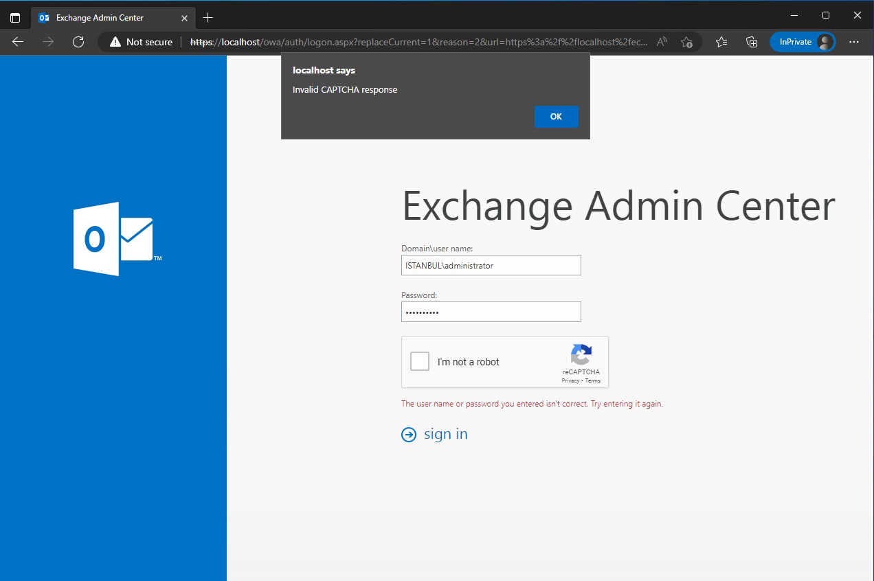874x581 pixels.
Task: Click OK in the localhost alert dialog
Action: pos(556,117)
